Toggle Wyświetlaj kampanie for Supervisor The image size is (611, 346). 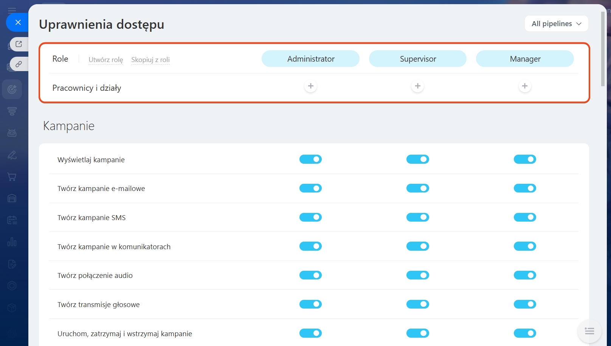pos(418,159)
